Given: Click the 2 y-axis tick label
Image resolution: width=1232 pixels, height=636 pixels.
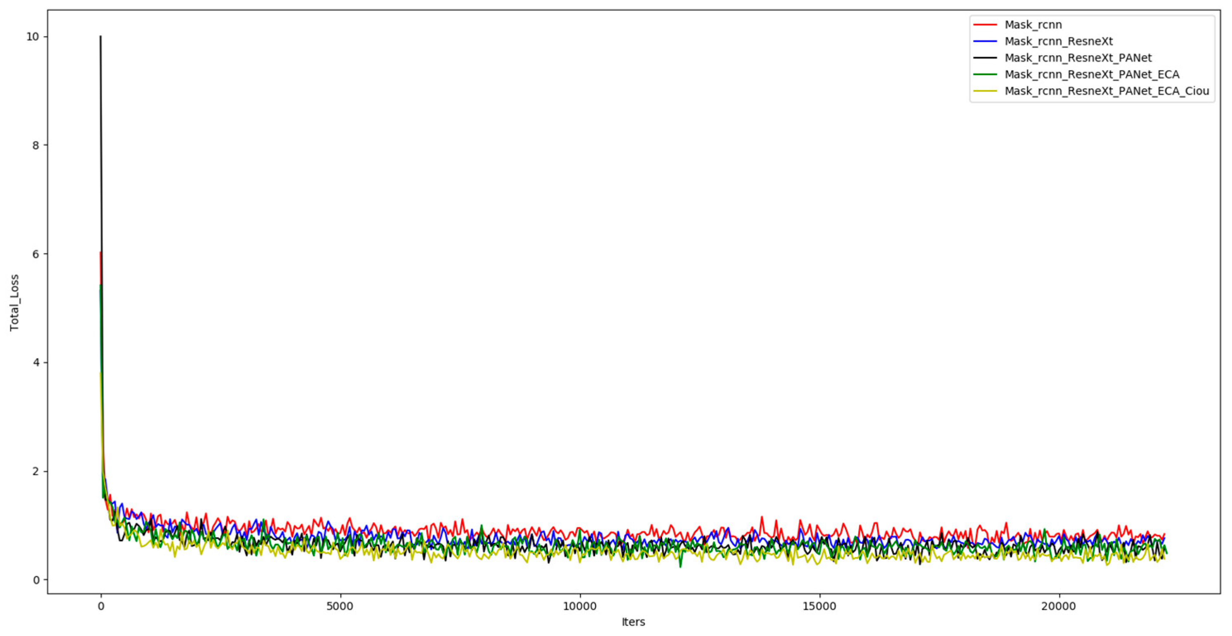Looking at the screenshot, I should point(36,471).
